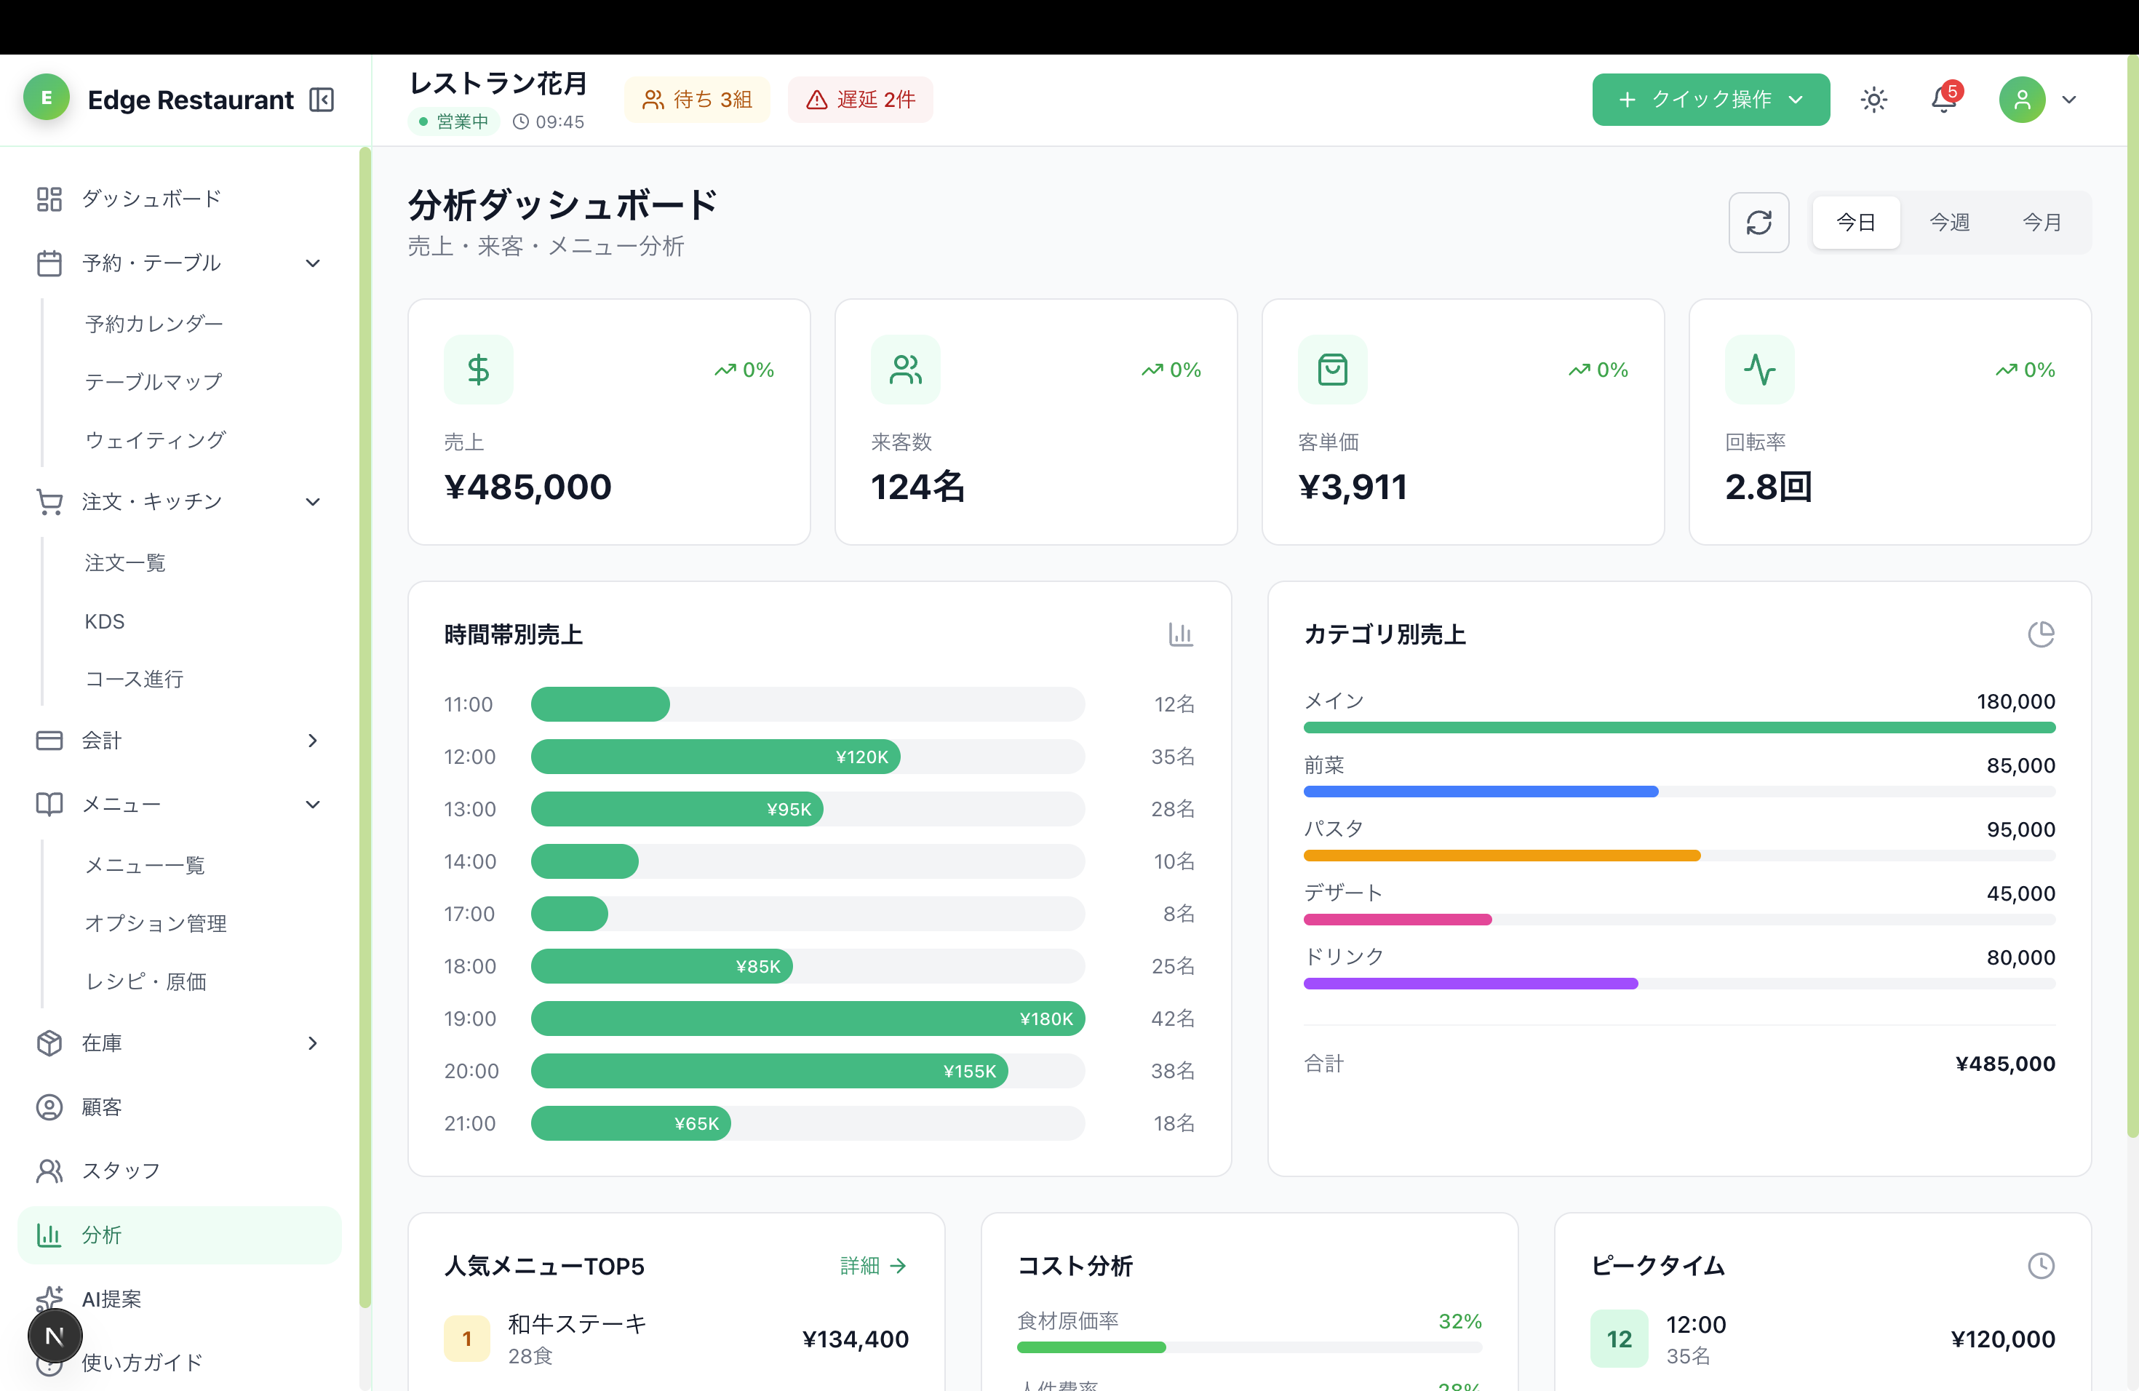The image size is (2139, 1391).
Task: Open the notifications bell
Action: pyautogui.click(x=1943, y=100)
